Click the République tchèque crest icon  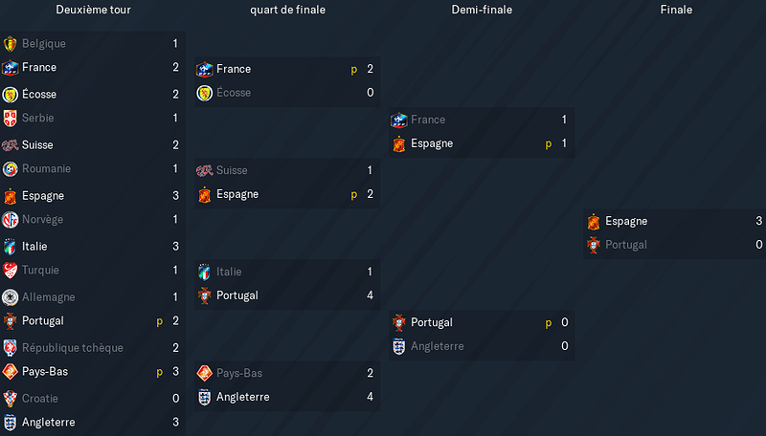(x=10, y=348)
